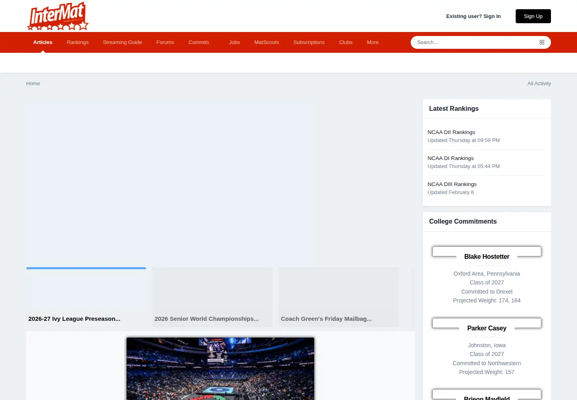The width and height of the screenshot is (577, 400).
Task: Click the search icon in the search bar
Action: [542, 42]
